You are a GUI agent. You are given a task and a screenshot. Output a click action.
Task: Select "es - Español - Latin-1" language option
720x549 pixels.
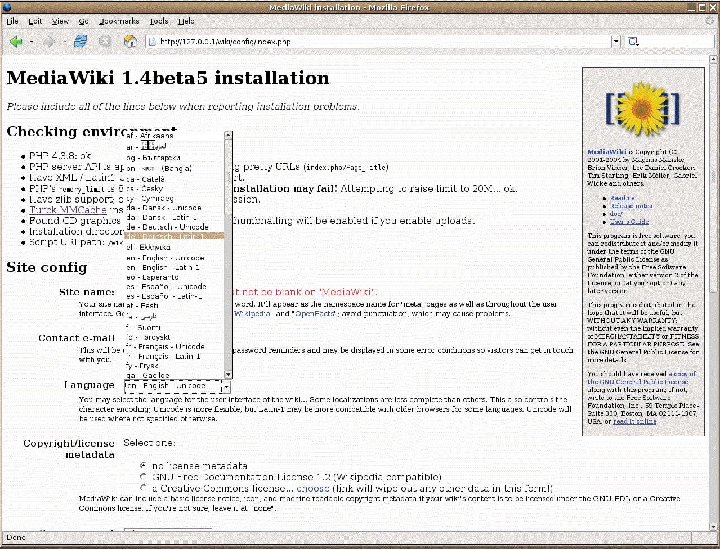(174, 296)
